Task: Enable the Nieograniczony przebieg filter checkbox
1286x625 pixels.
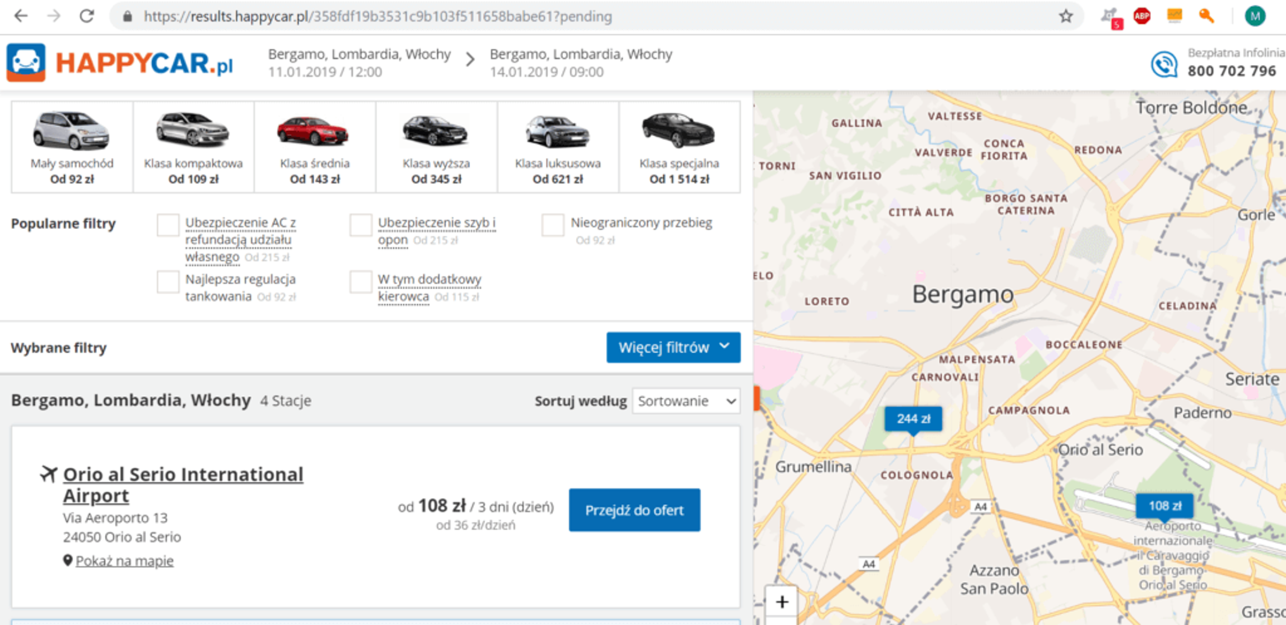Action: [553, 225]
